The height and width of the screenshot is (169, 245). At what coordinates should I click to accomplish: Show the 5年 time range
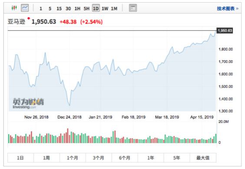(x=177, y=158)
